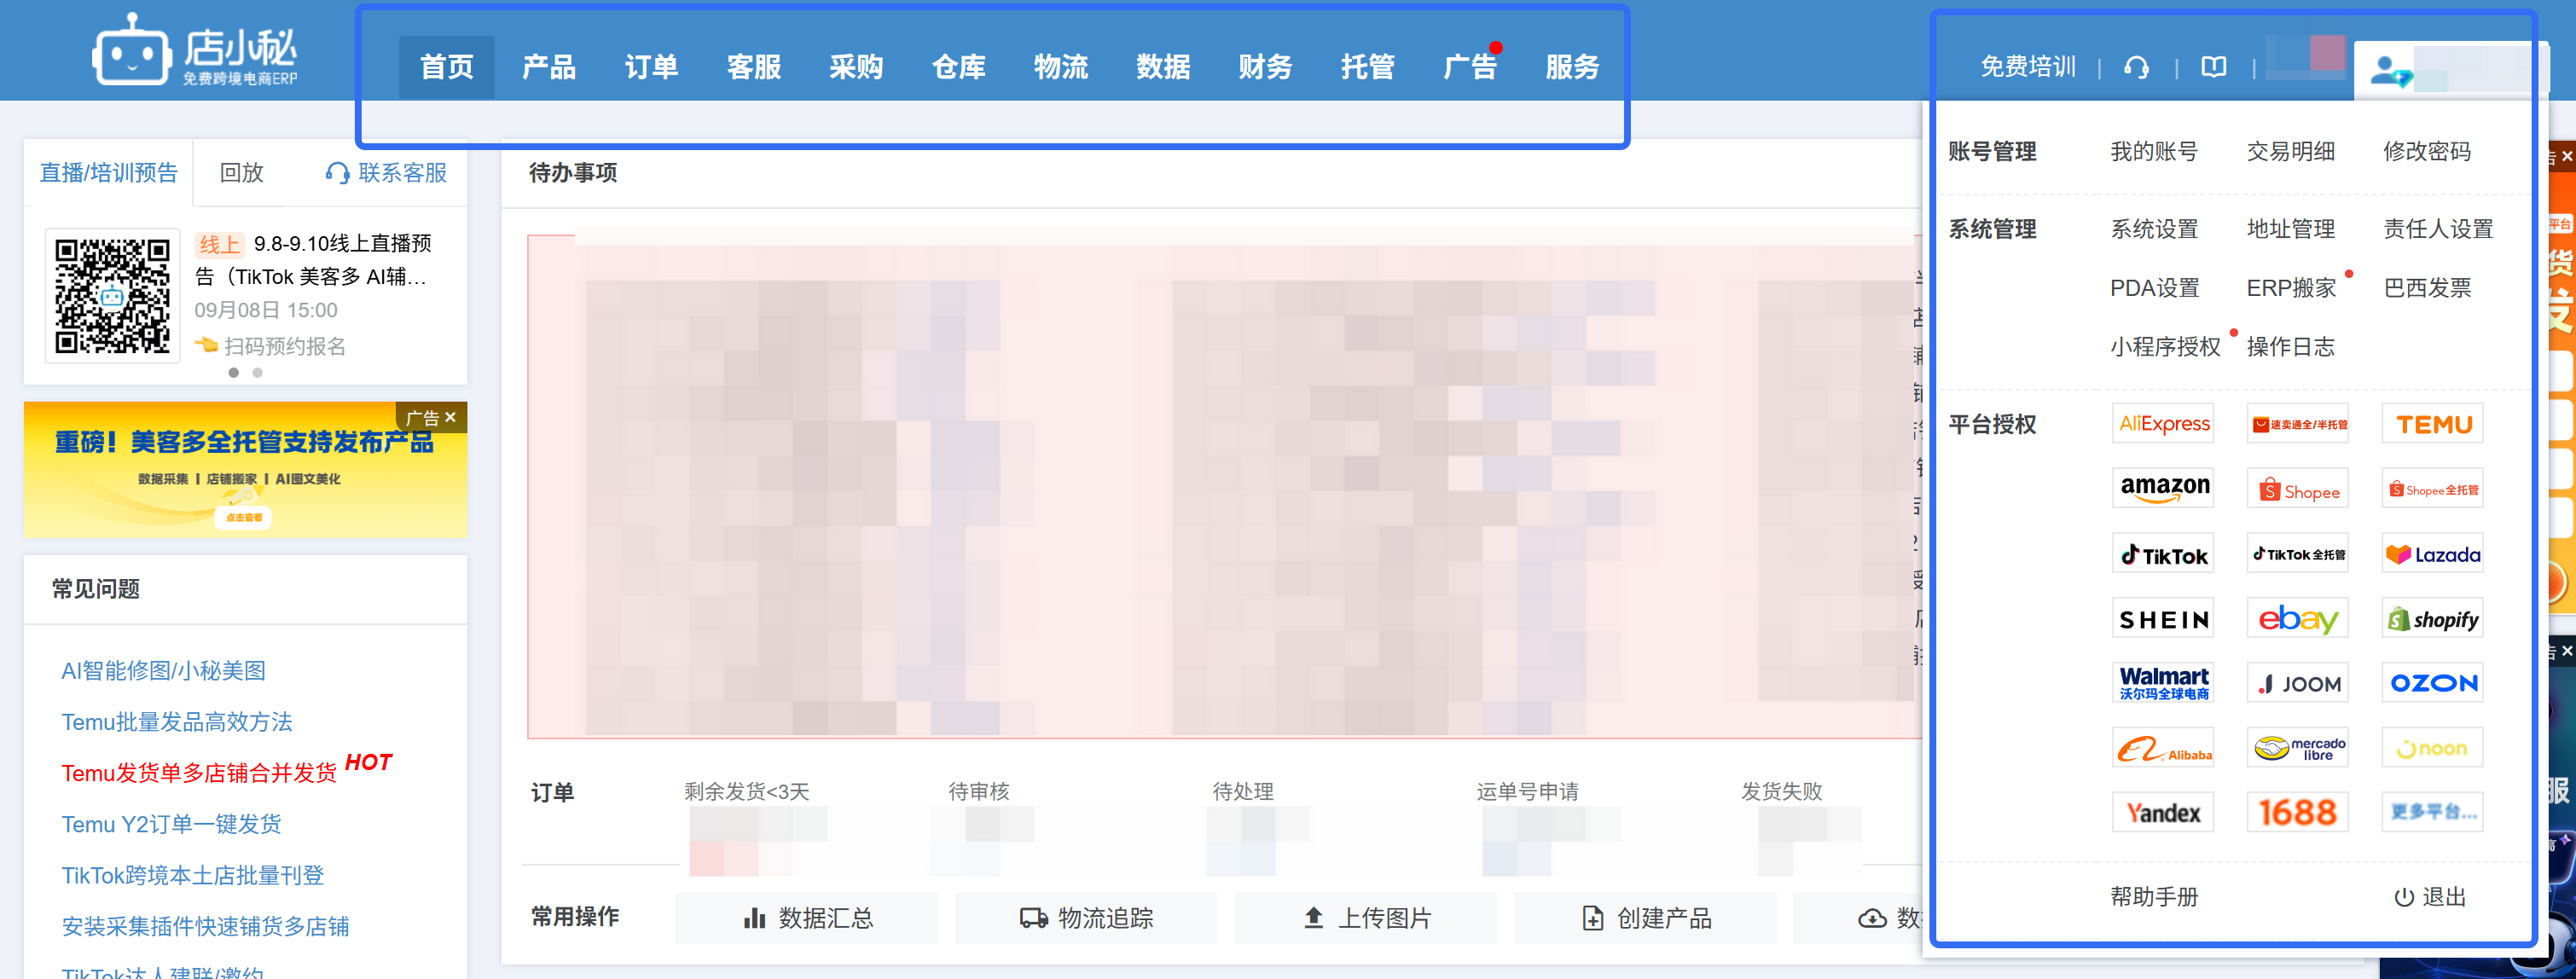Click the eBay platform logo
Screen dimensions: 2576x979
tap(2298, 619)
